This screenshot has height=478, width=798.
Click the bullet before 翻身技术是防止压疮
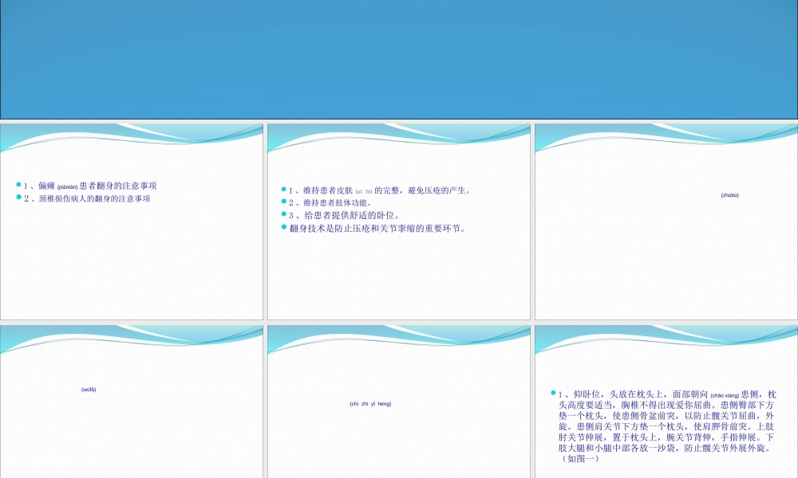pos(283,227)
